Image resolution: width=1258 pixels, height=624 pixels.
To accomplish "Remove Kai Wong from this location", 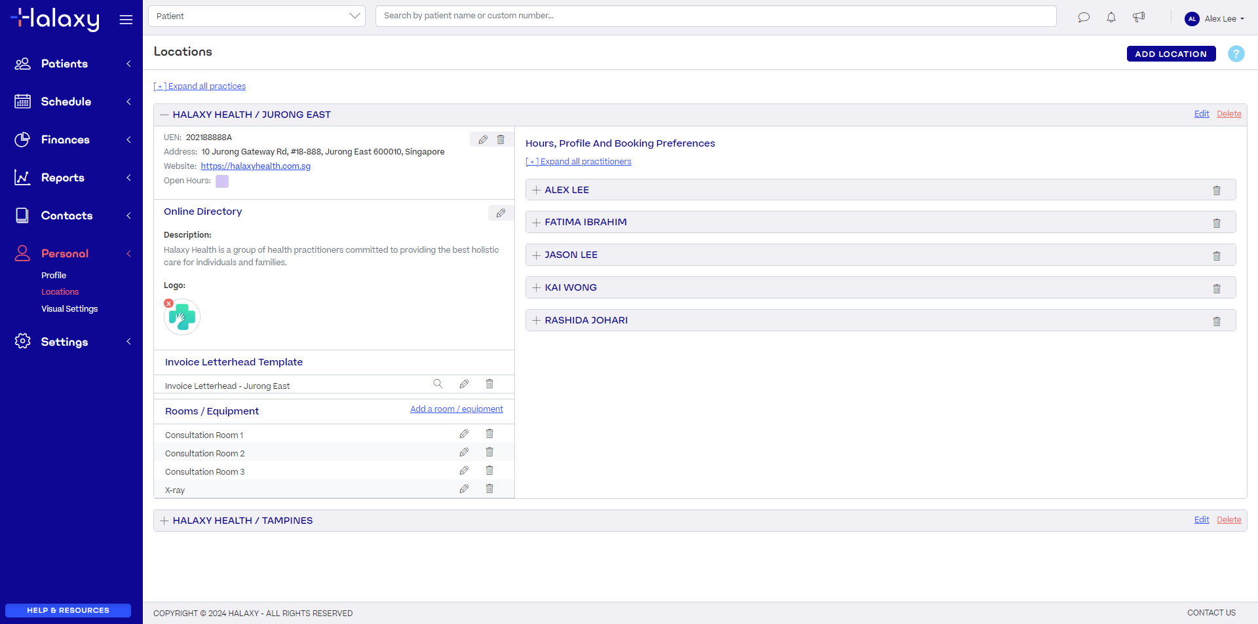I will point(1217,289).
